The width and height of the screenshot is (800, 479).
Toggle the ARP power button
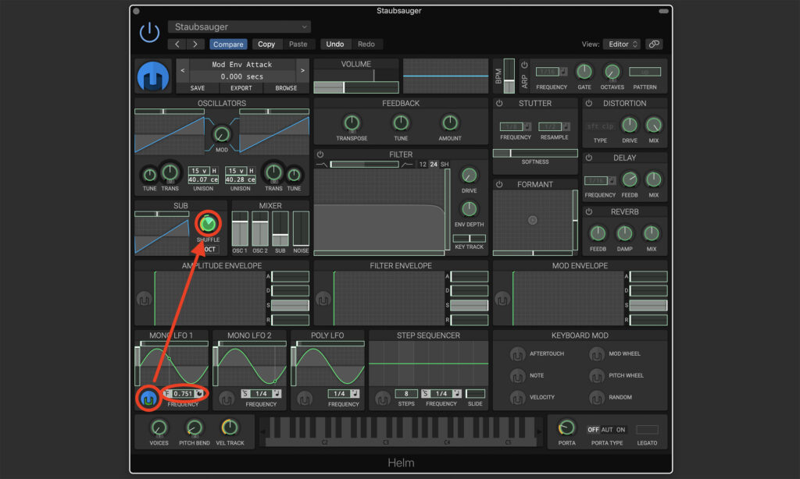tap(524, 66)
